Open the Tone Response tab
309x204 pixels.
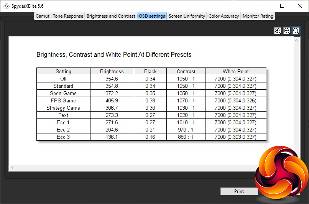(x=68, y=16)
